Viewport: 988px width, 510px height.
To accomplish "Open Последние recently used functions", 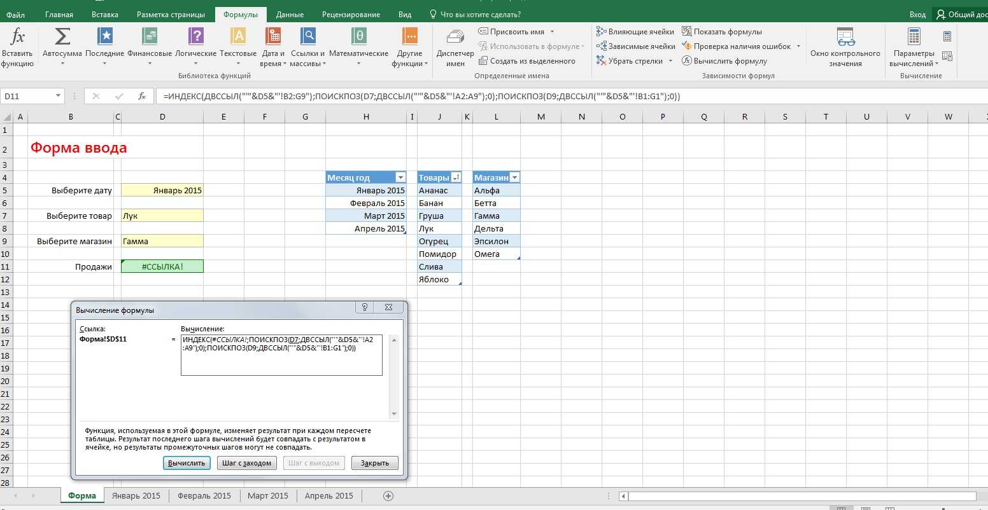I will point(104,48).
